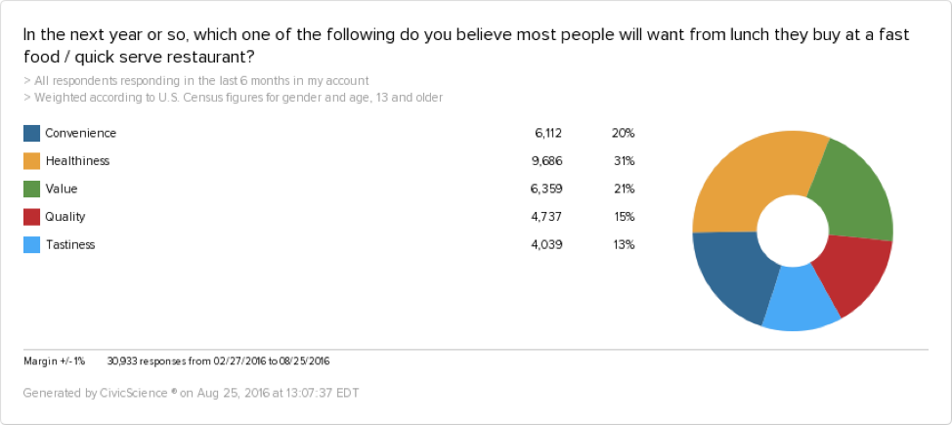Screen dimensions: 952x425
Task: Select the Value legend label
Action: [61, 189]
